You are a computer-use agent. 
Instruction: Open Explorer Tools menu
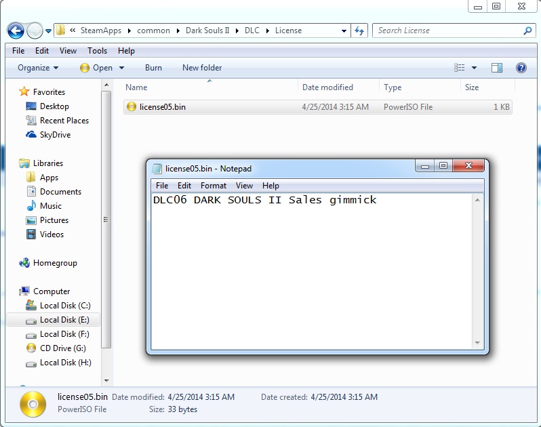(x=98, y=51)
